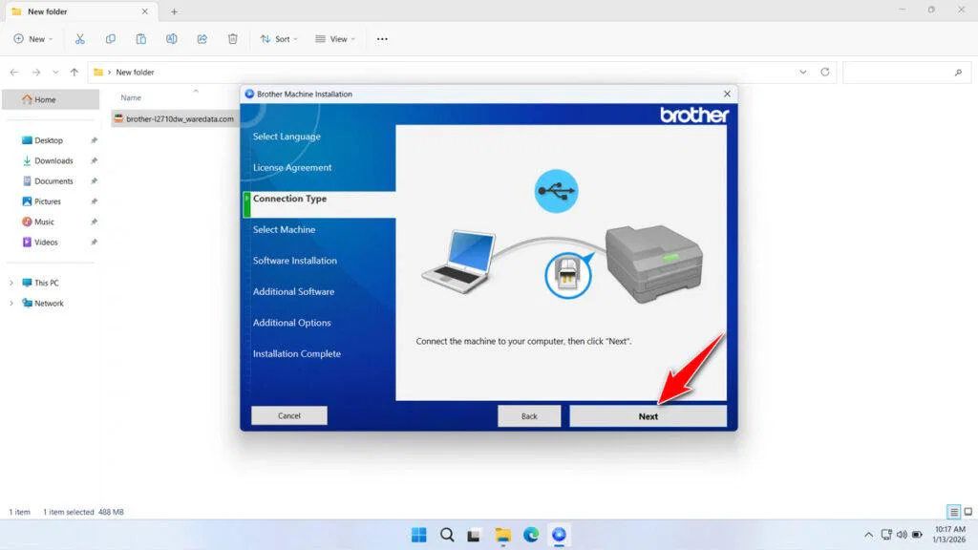The image size is (978, 550).
Task: Delete the selected file using the trash icon
Action: click(x=232, y=38)
